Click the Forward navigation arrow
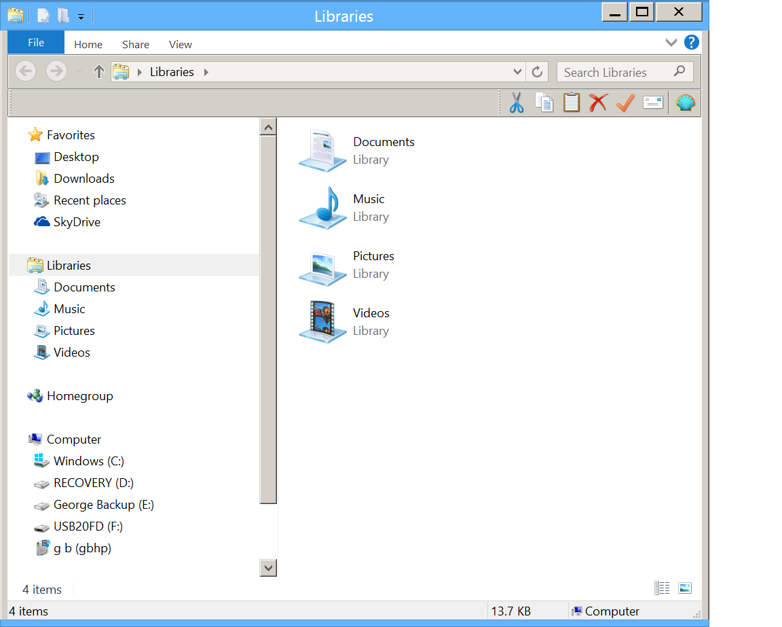Screen dimensions: 782x627 [56, 71]
